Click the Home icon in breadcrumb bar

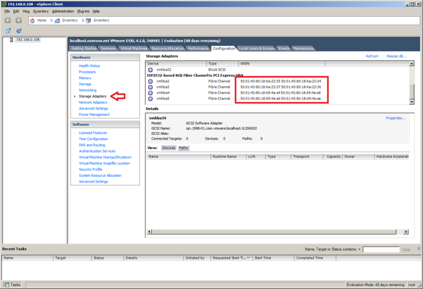click(x=32, y=21)
